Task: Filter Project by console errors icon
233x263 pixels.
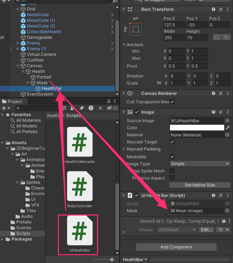Action: tap(91, 108)
